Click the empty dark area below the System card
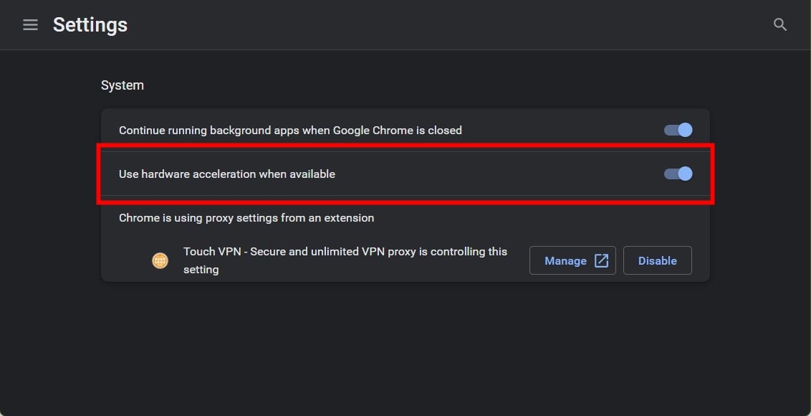Image resolution: width=811 pixels, height=416 pixels. tap(405, 347)
